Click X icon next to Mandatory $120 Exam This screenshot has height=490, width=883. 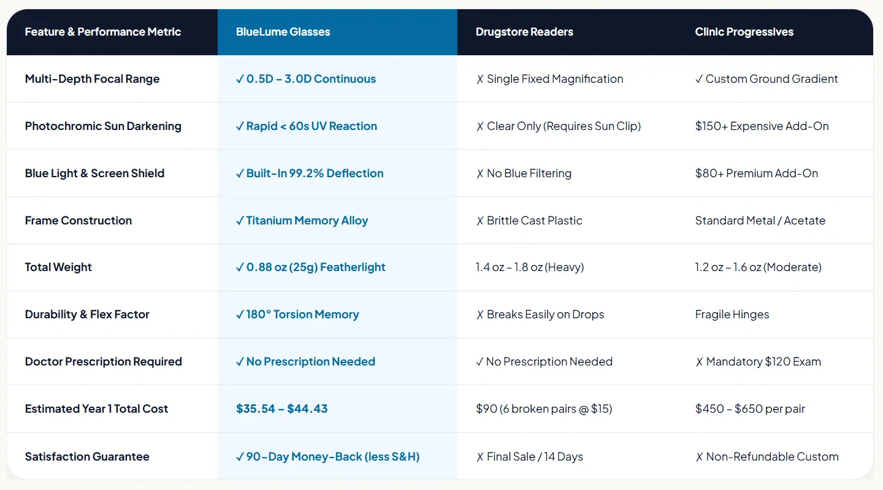tap(699, 362)
